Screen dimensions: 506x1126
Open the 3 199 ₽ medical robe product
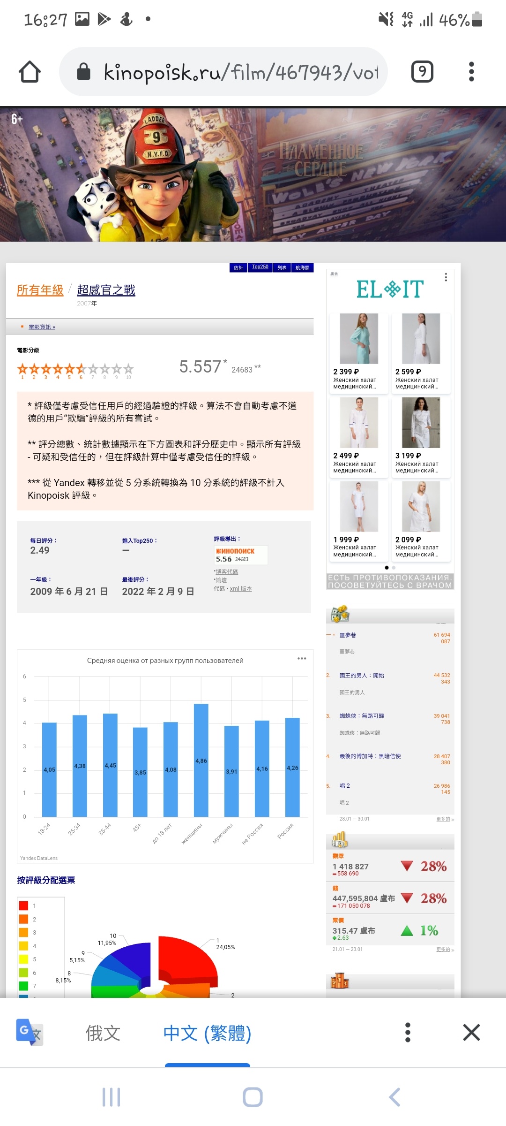421,438
